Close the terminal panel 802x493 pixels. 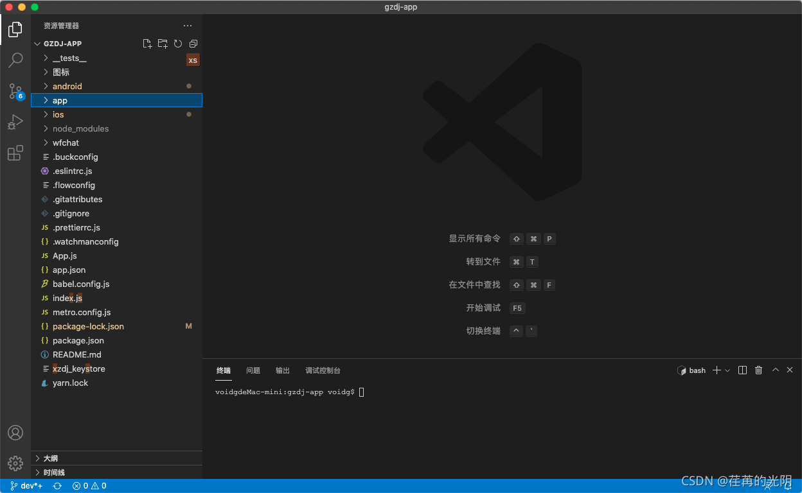790,370
